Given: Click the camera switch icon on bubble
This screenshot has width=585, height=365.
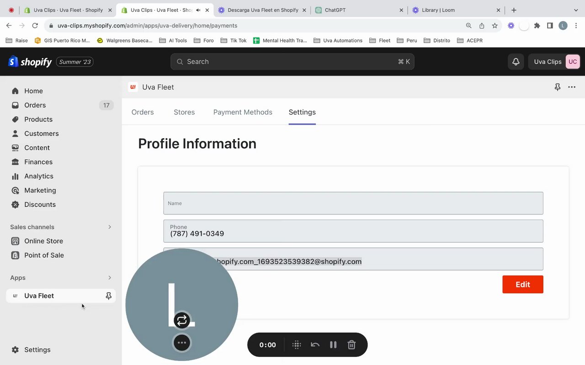Looking at the screenshot, I should pos(182,320).
